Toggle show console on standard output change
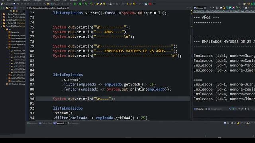255x143 pixels. [x=230, y=8]
